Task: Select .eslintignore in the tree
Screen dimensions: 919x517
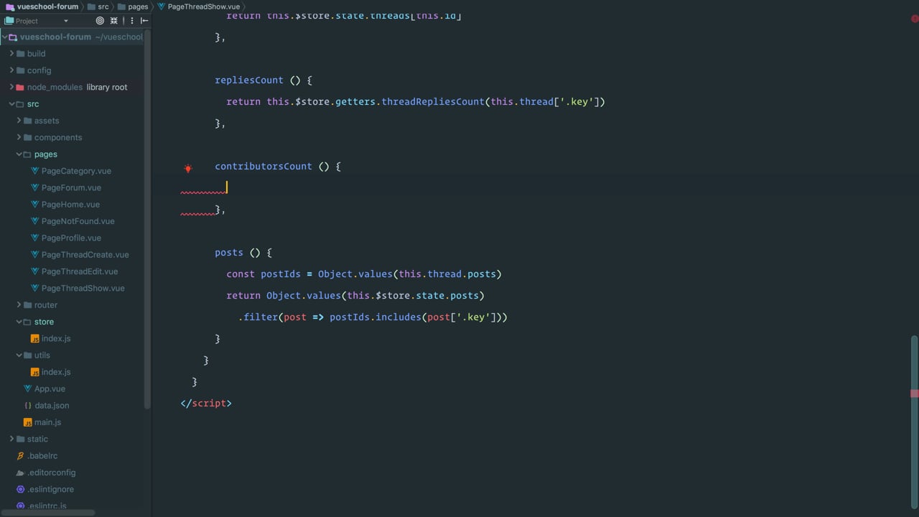Action: (50, 489)
